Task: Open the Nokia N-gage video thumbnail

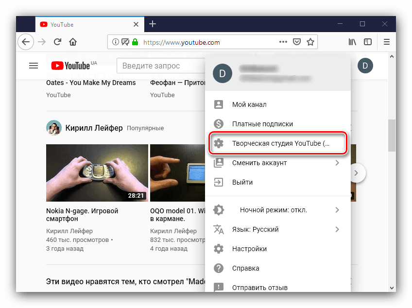Action: [97, 173]
